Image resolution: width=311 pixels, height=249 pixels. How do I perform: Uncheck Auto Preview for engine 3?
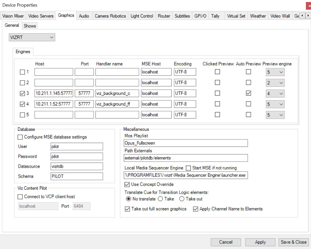[x=248, y=93]
